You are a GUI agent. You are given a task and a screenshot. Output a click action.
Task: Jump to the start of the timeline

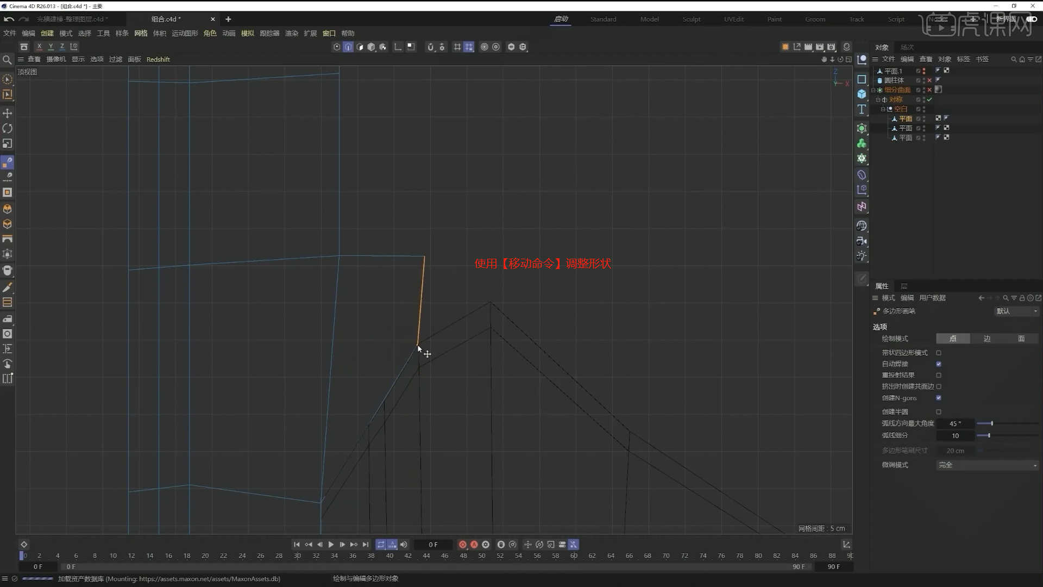coord(297,545)
